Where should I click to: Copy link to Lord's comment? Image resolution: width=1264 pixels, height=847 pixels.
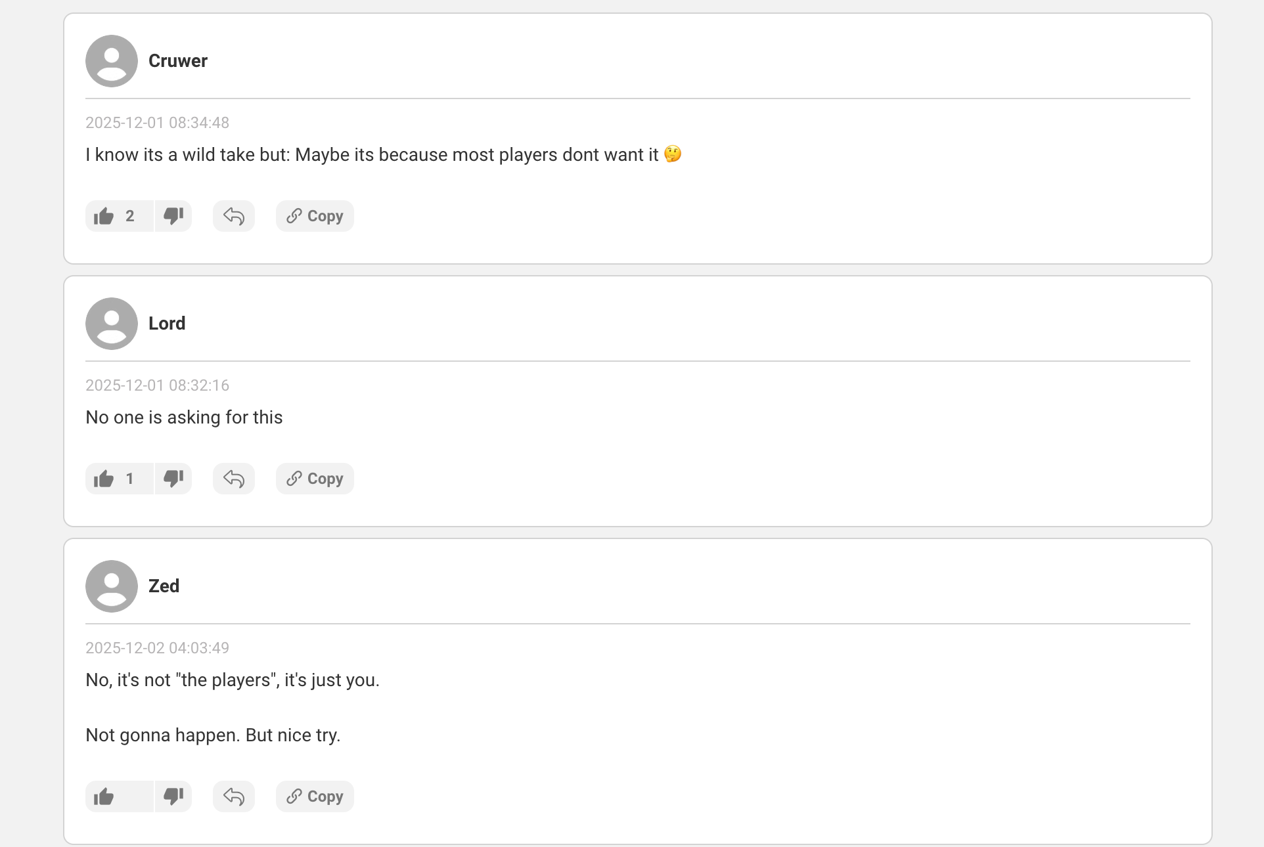pyautogui.click(x=315, y=479)
